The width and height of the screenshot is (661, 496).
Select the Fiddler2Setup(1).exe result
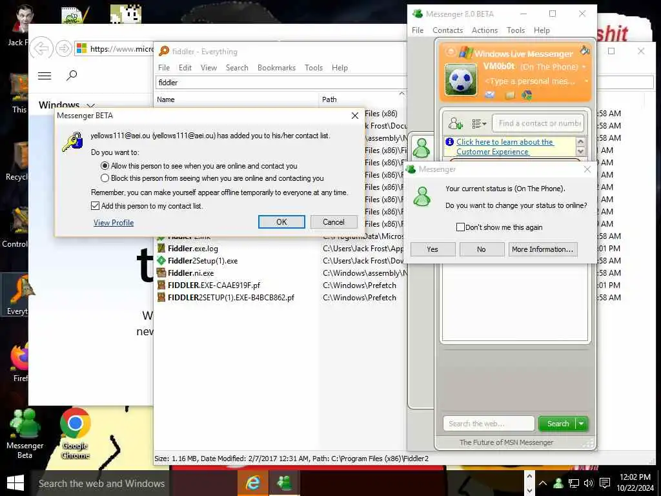coord(203,261)
